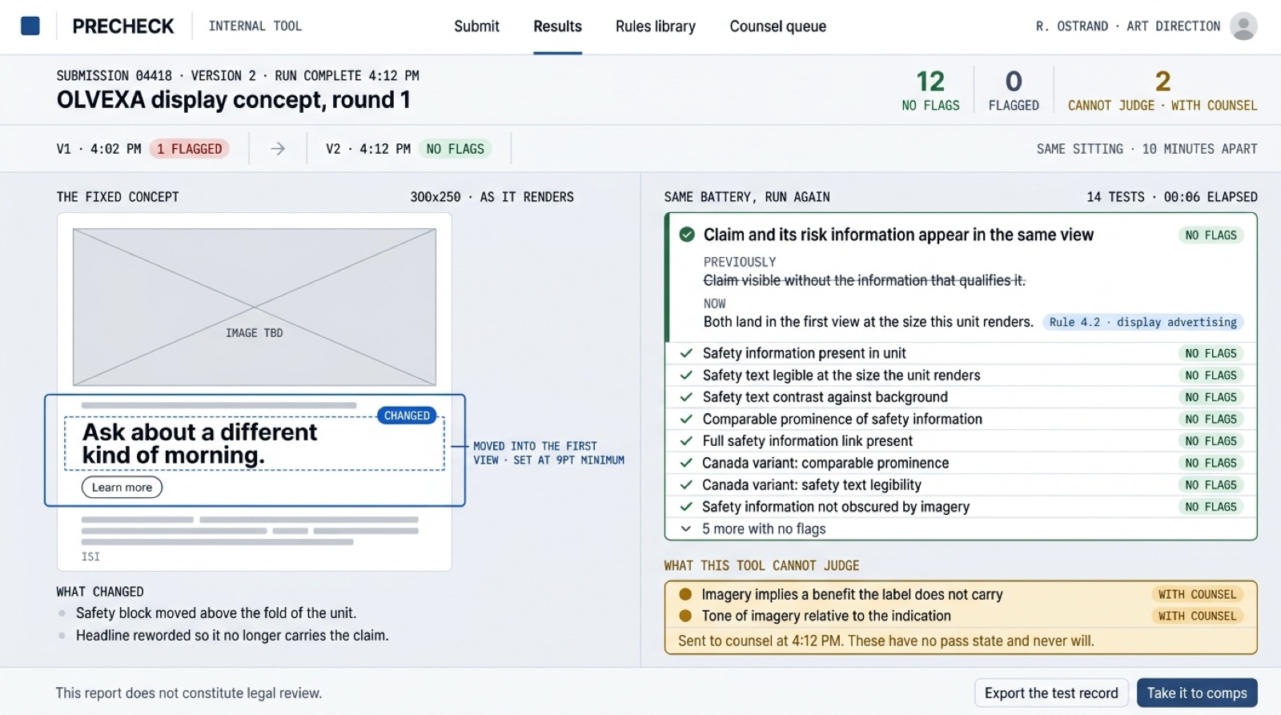This screenshot has width=1281, height=715.
Task: Click WITH COUNSEL badge for Tone of imagery
Action: click(x=1197, y=616)
